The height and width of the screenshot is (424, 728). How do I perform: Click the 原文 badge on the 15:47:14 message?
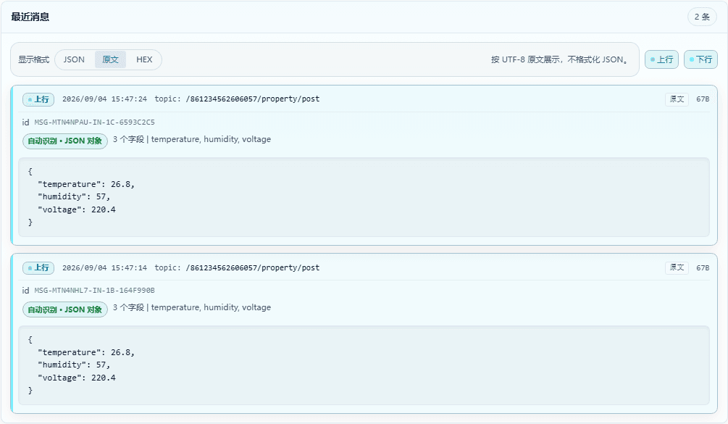pyautogui.click(x=677, y=267)
